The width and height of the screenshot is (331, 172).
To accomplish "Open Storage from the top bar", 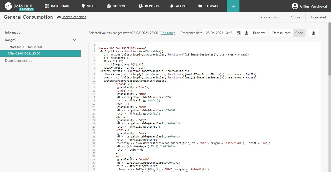I will pyautogui.click(x=209, y=6).
